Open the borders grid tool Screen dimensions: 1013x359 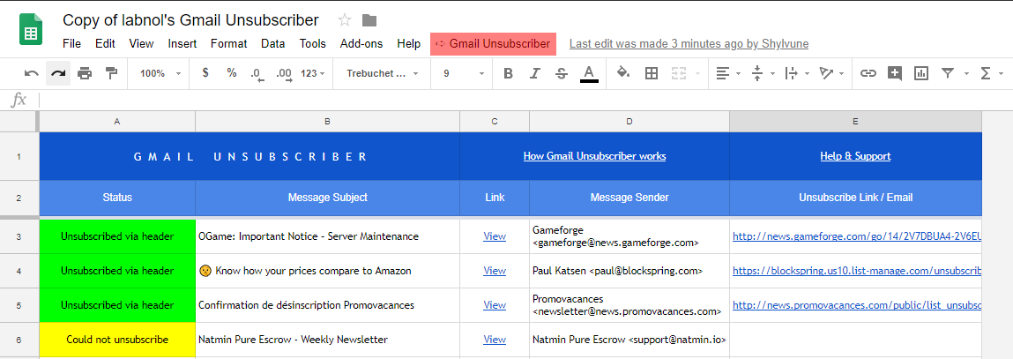click(652, 73)
